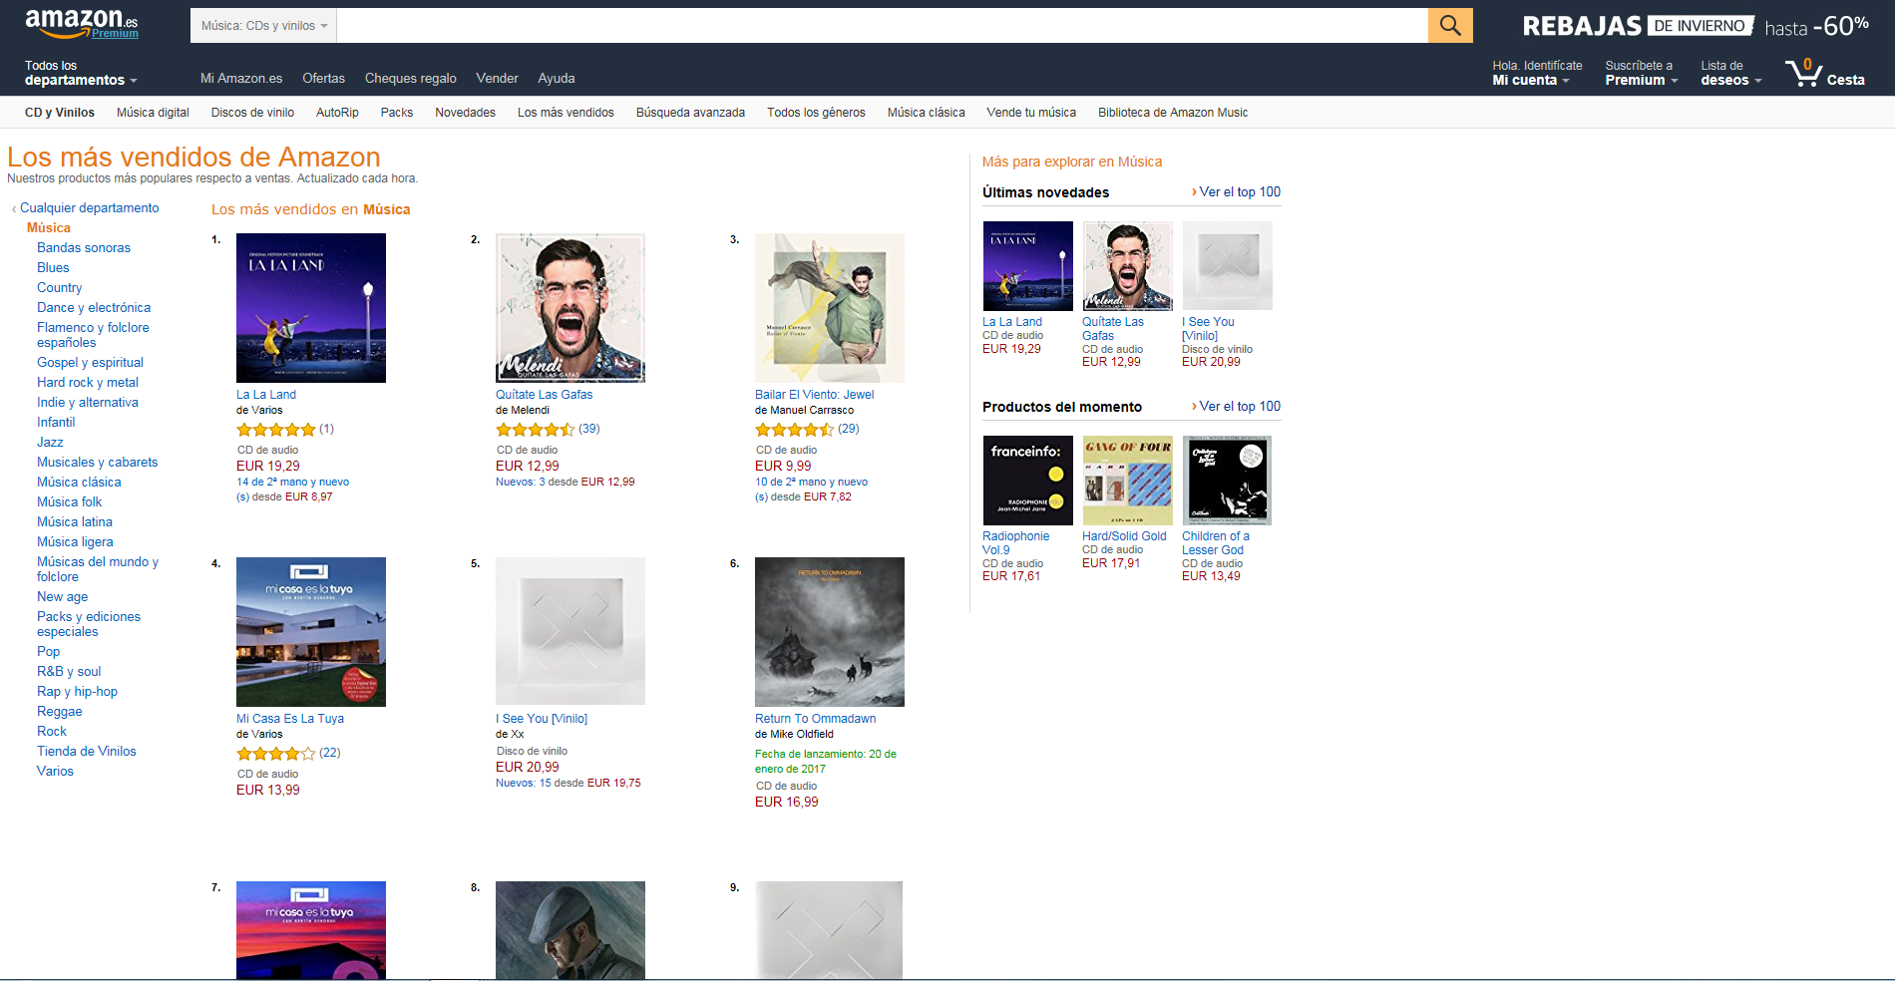Click the star rating for Bailar El Viento

[794, 430]
